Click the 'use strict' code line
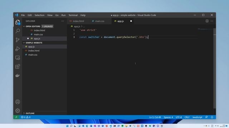The image size is (229, 128). [88, 30]
